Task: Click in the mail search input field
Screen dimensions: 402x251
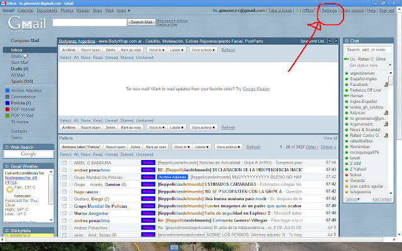Action: click(90, 23)
